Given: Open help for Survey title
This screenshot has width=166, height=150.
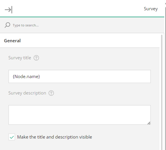Looking at the screenshot, I should (36, 58).
